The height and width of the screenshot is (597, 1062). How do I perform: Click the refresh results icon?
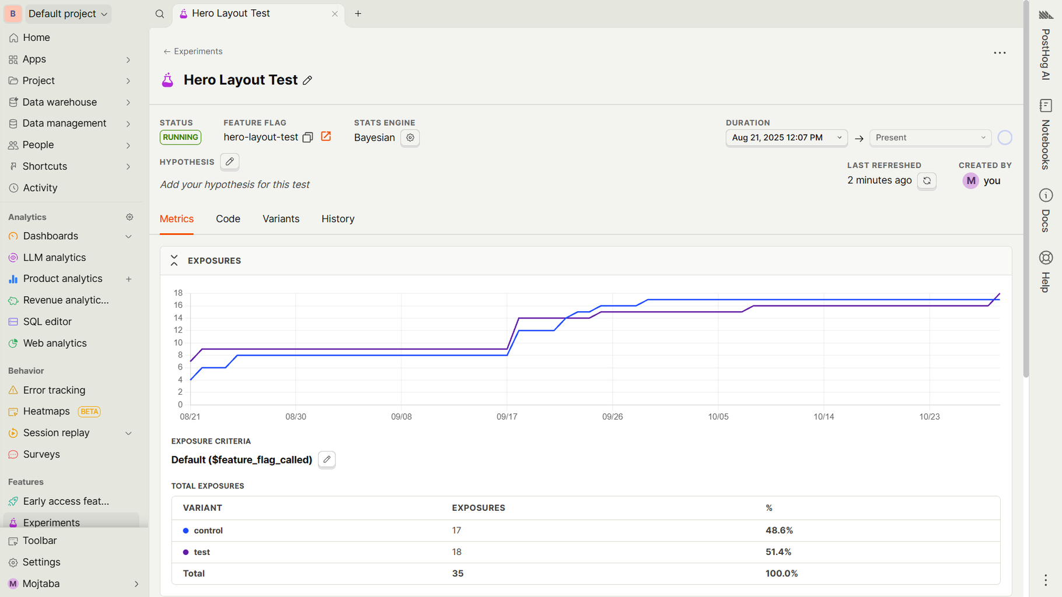[x=927, y=181]
